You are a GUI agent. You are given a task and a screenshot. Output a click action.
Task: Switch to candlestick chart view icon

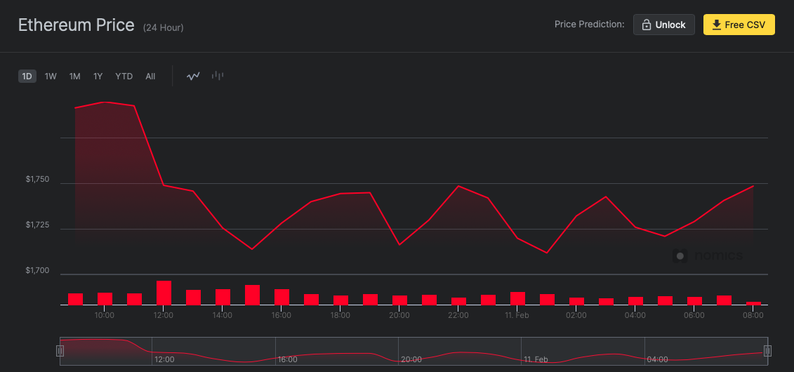pyautogui.click(x=218, y=76)
